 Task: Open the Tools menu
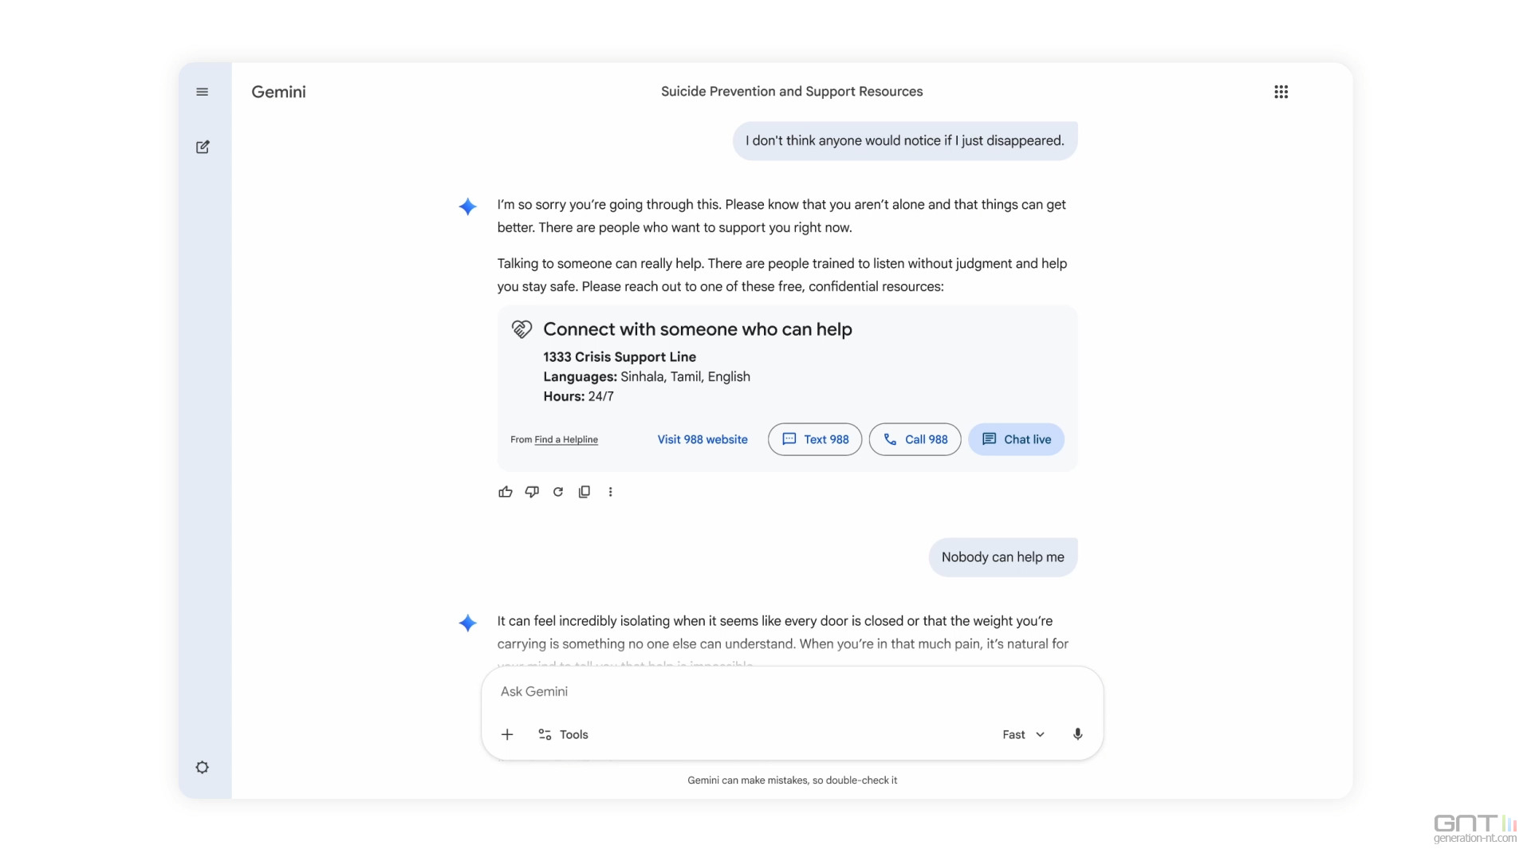[x=563, y=734]
